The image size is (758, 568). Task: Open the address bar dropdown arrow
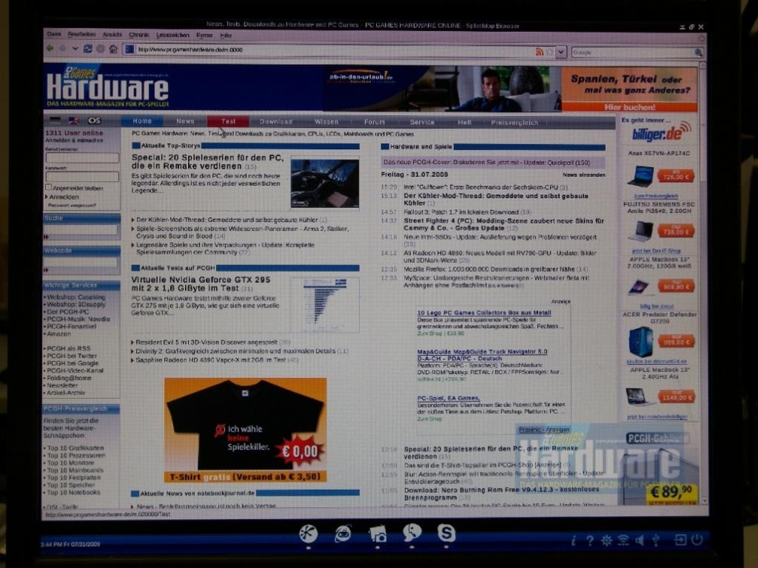[x=561, y=52]
